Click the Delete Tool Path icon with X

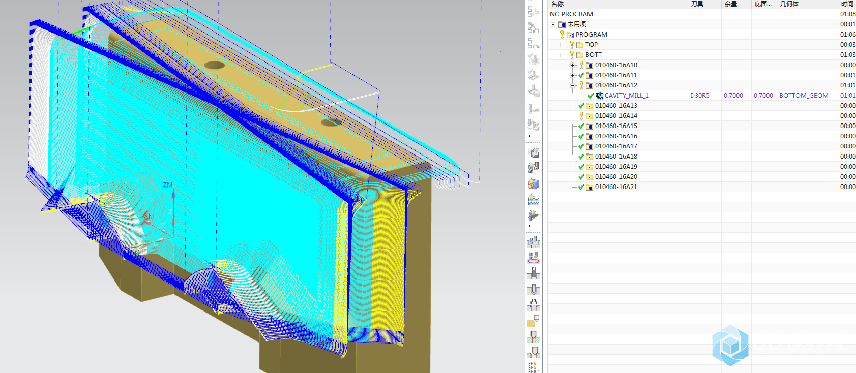533,27
